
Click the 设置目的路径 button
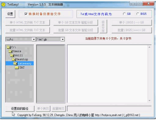click(x=20, y=108)
